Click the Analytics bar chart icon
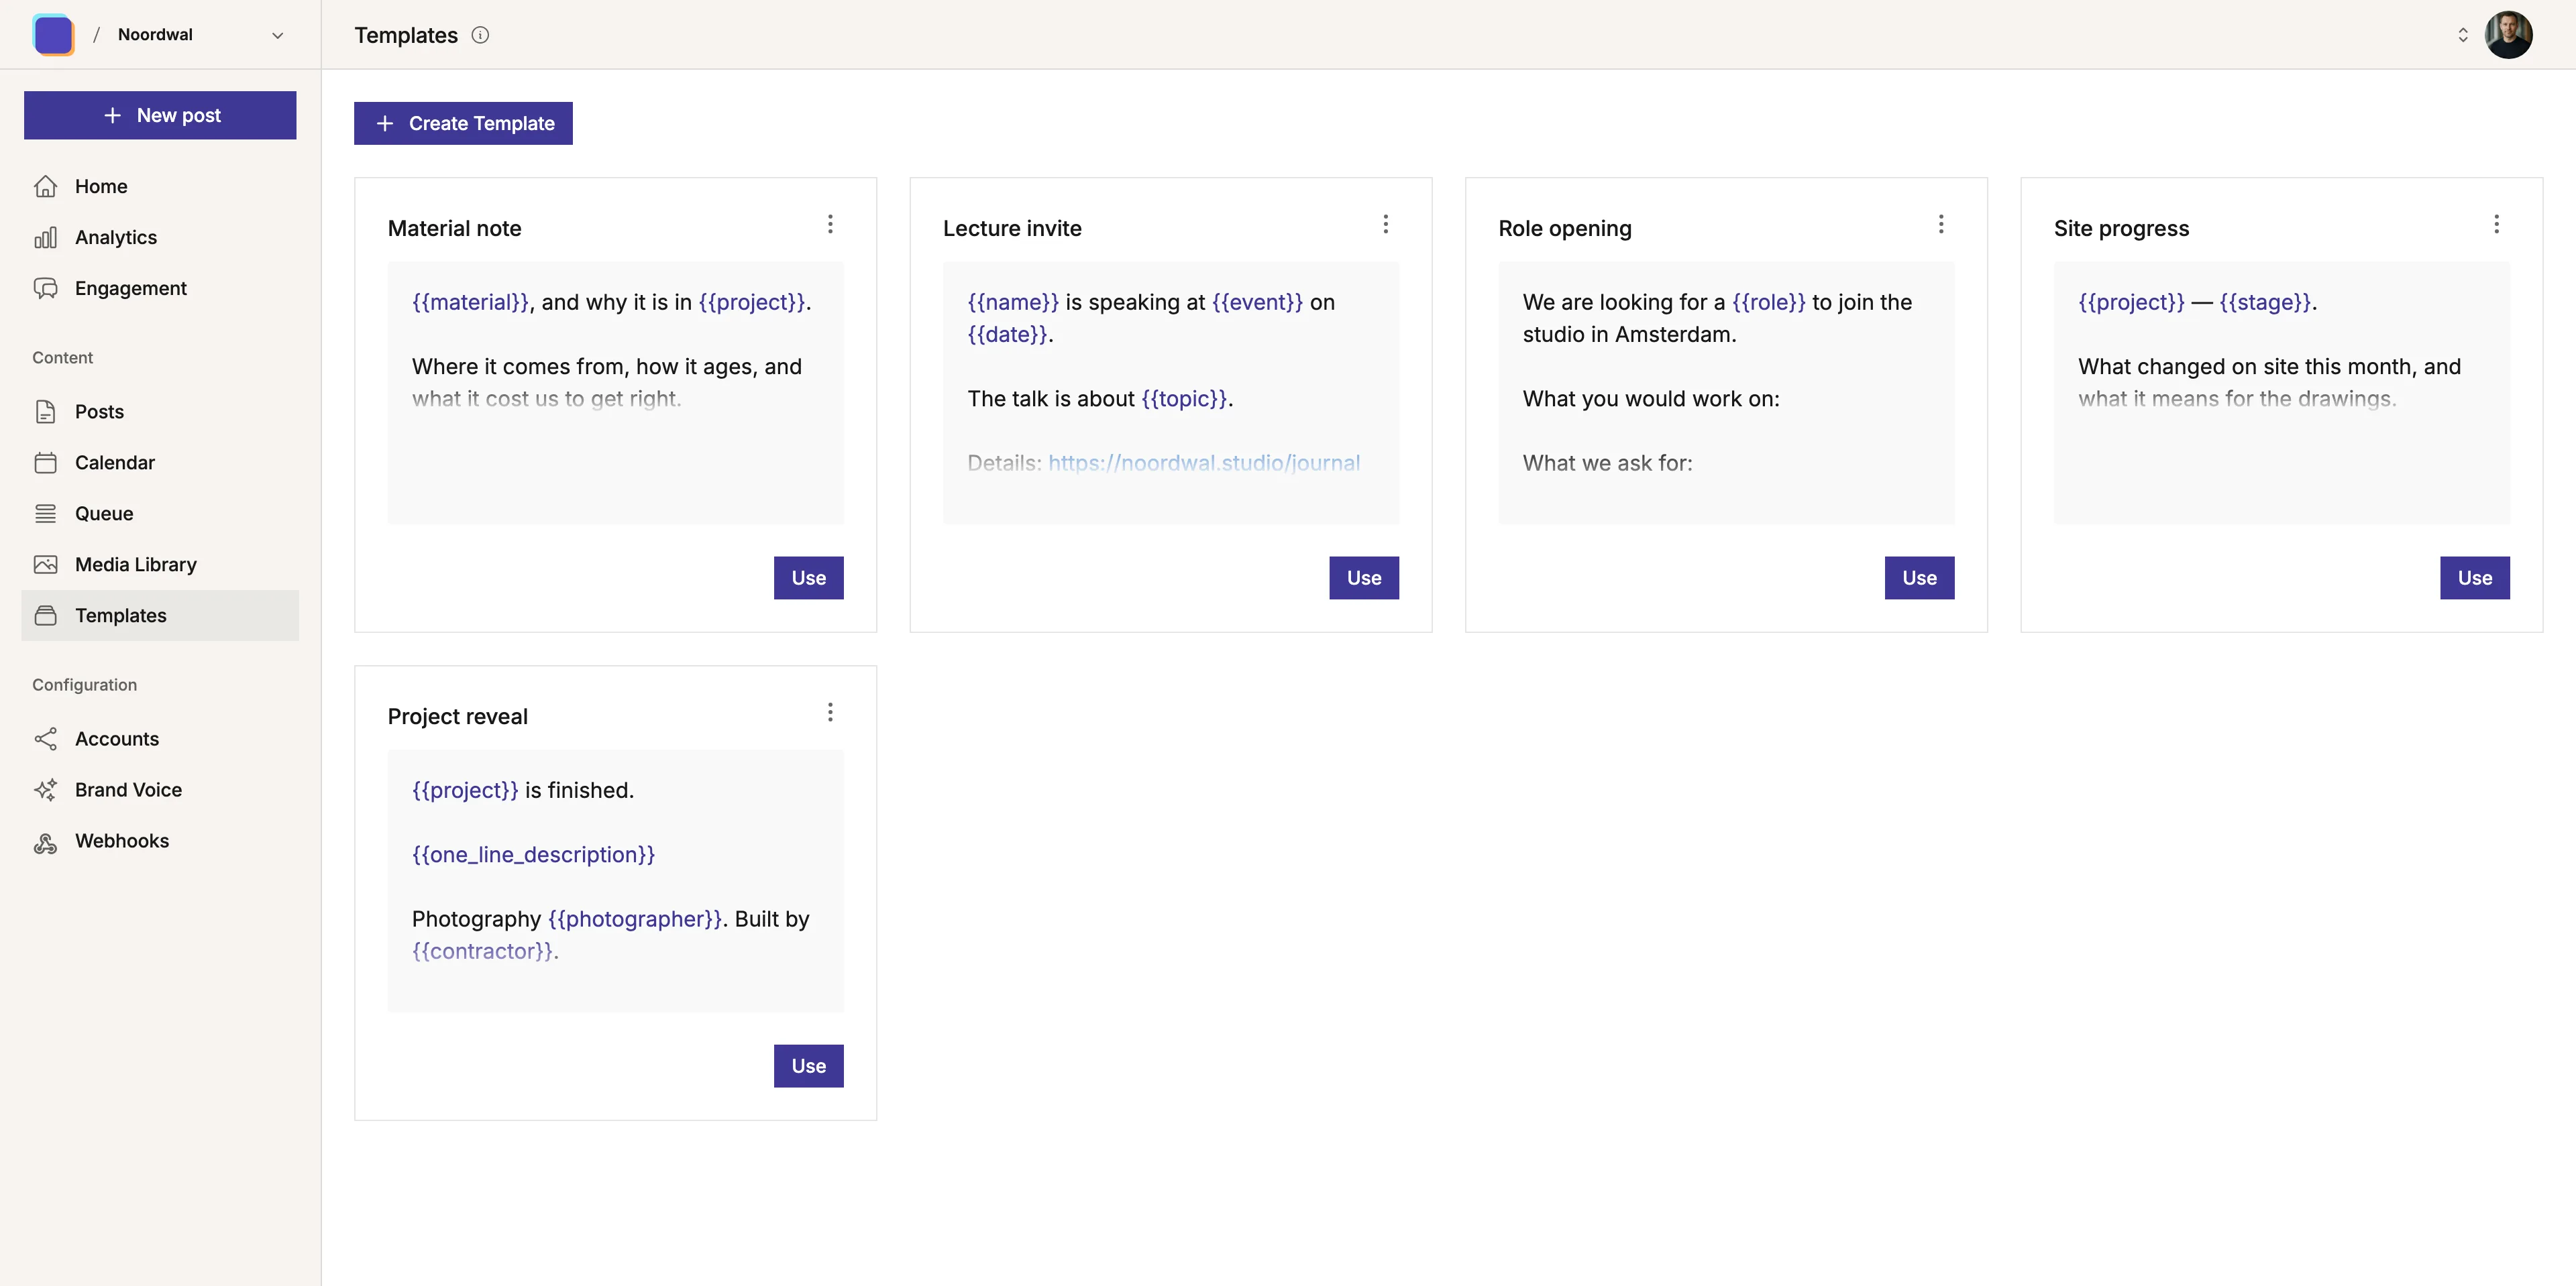This screenshot has height=1286, width=2576. click(x=46, y=237)
